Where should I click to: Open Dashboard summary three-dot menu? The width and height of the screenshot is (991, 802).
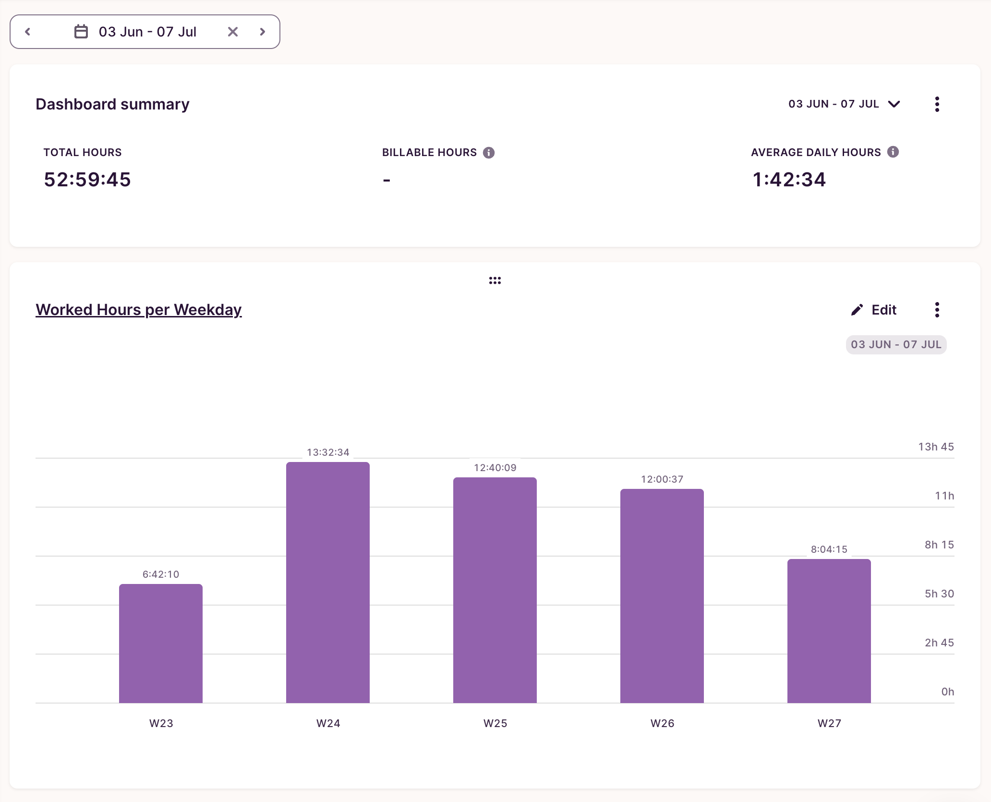click(x=937, y=104)
